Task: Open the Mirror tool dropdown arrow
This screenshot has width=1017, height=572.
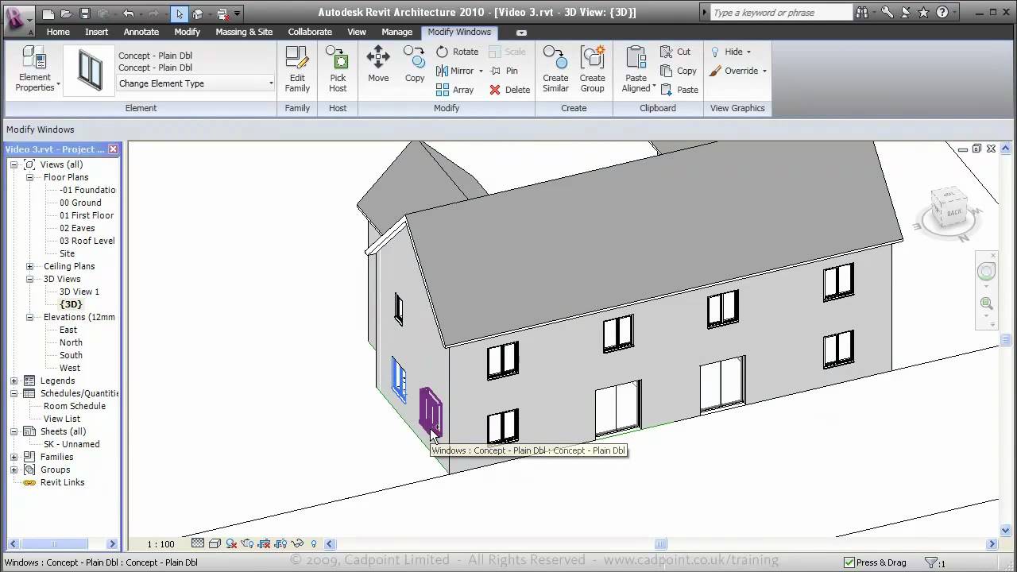Action: coord(481,71)
